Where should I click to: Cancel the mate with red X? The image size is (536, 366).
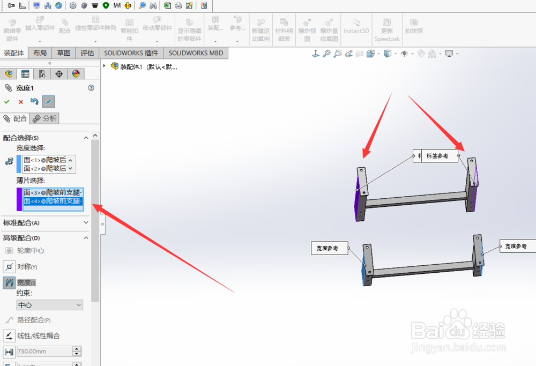pos(21,102)
